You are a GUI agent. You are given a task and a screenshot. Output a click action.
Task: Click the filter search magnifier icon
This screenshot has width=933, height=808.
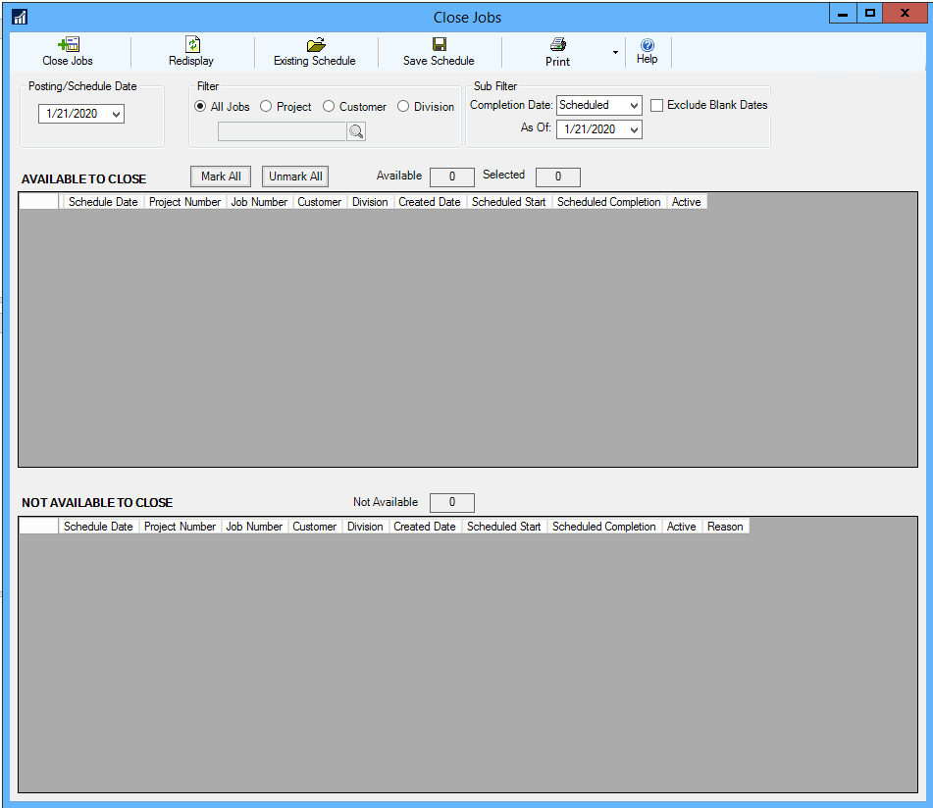(355, 131)
